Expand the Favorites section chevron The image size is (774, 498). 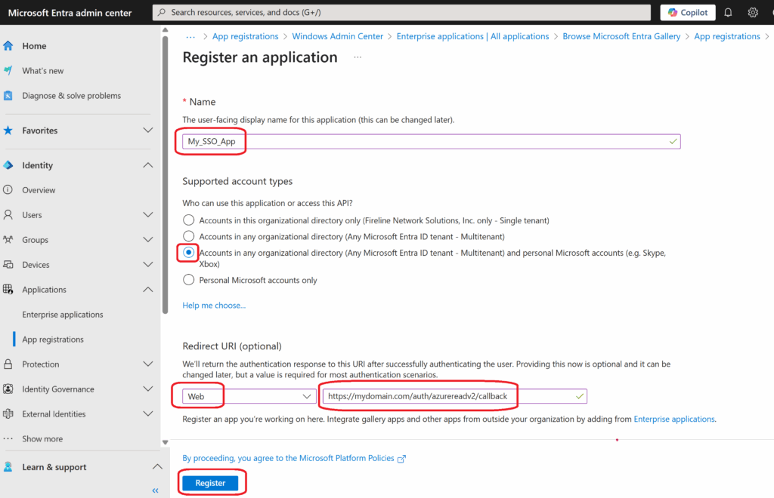(x=147, y=131)
